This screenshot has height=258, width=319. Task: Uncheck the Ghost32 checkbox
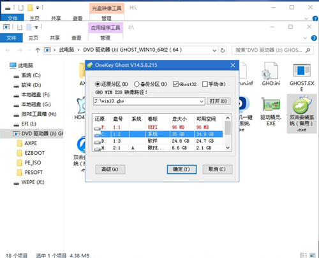[x=175, y=84]
